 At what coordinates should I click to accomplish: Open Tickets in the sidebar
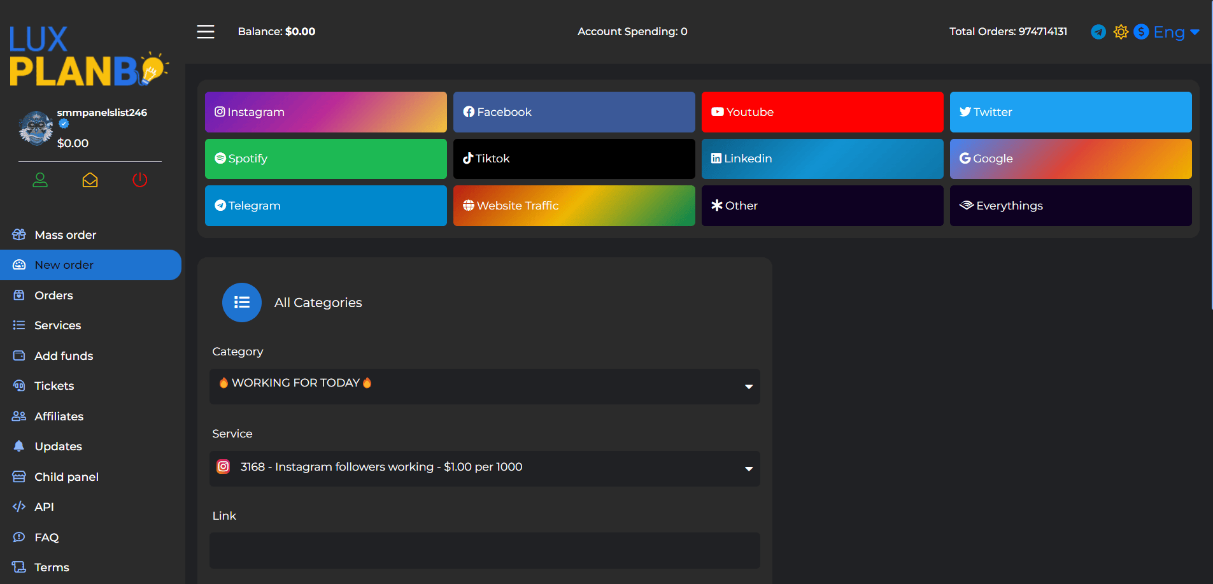90,386
